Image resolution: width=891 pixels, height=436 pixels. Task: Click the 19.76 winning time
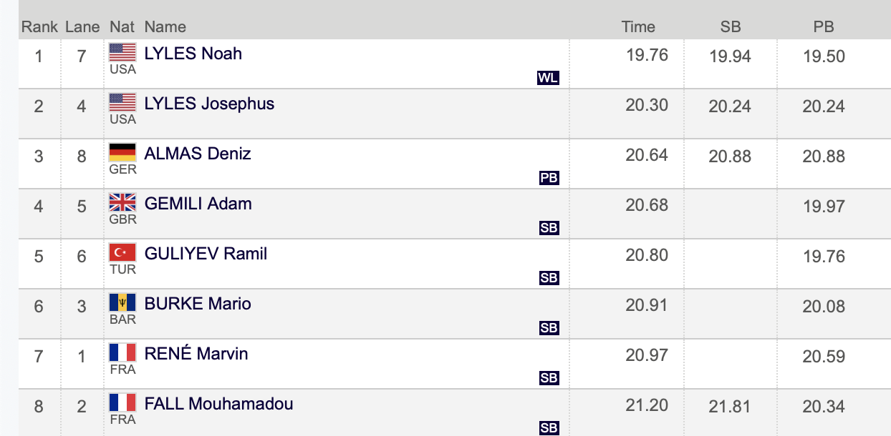[x=647, y=55]
